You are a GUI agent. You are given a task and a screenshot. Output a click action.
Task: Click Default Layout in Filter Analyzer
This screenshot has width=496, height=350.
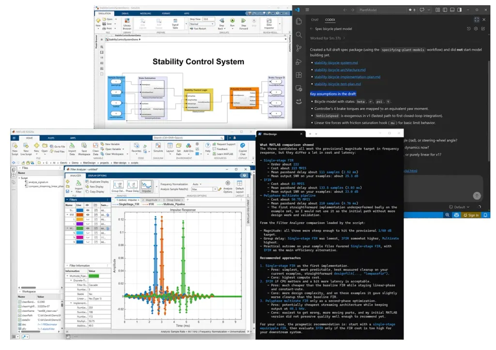[x=239, y=186]
